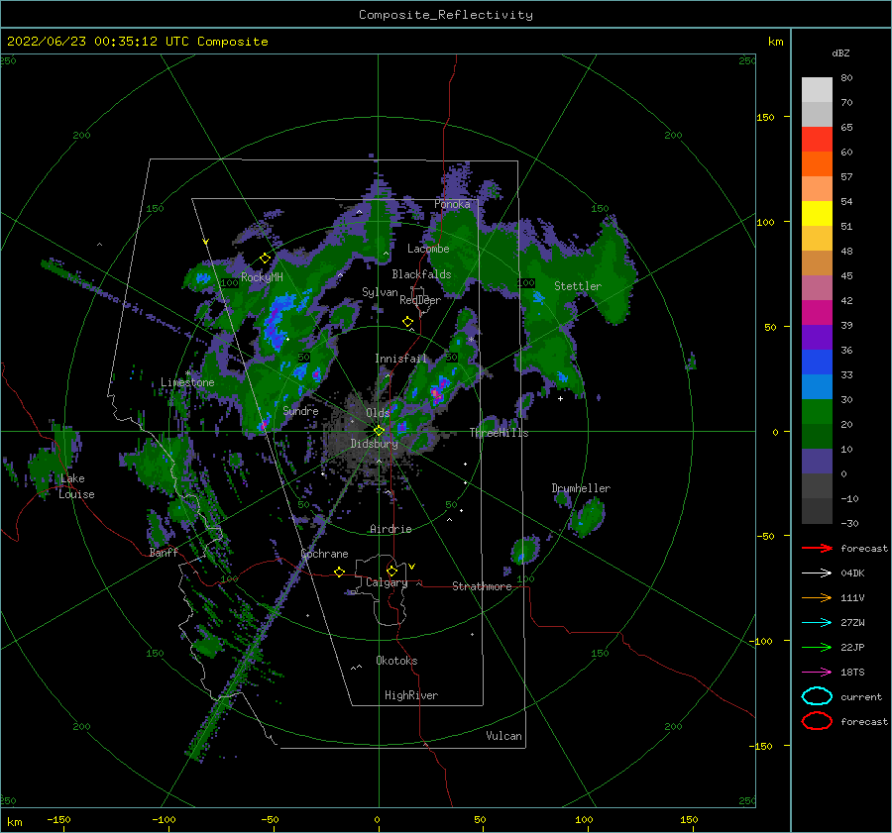This screenshot has width=892, height=833.
Task: Click the Blackfalds label
Action: (421, 274)
